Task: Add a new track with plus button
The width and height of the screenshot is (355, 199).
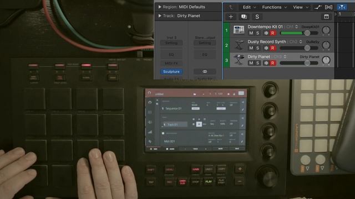Action: (x=231, y=17)
